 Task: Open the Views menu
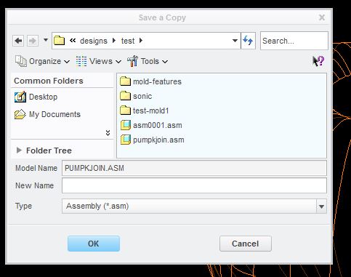pos(98,61)
